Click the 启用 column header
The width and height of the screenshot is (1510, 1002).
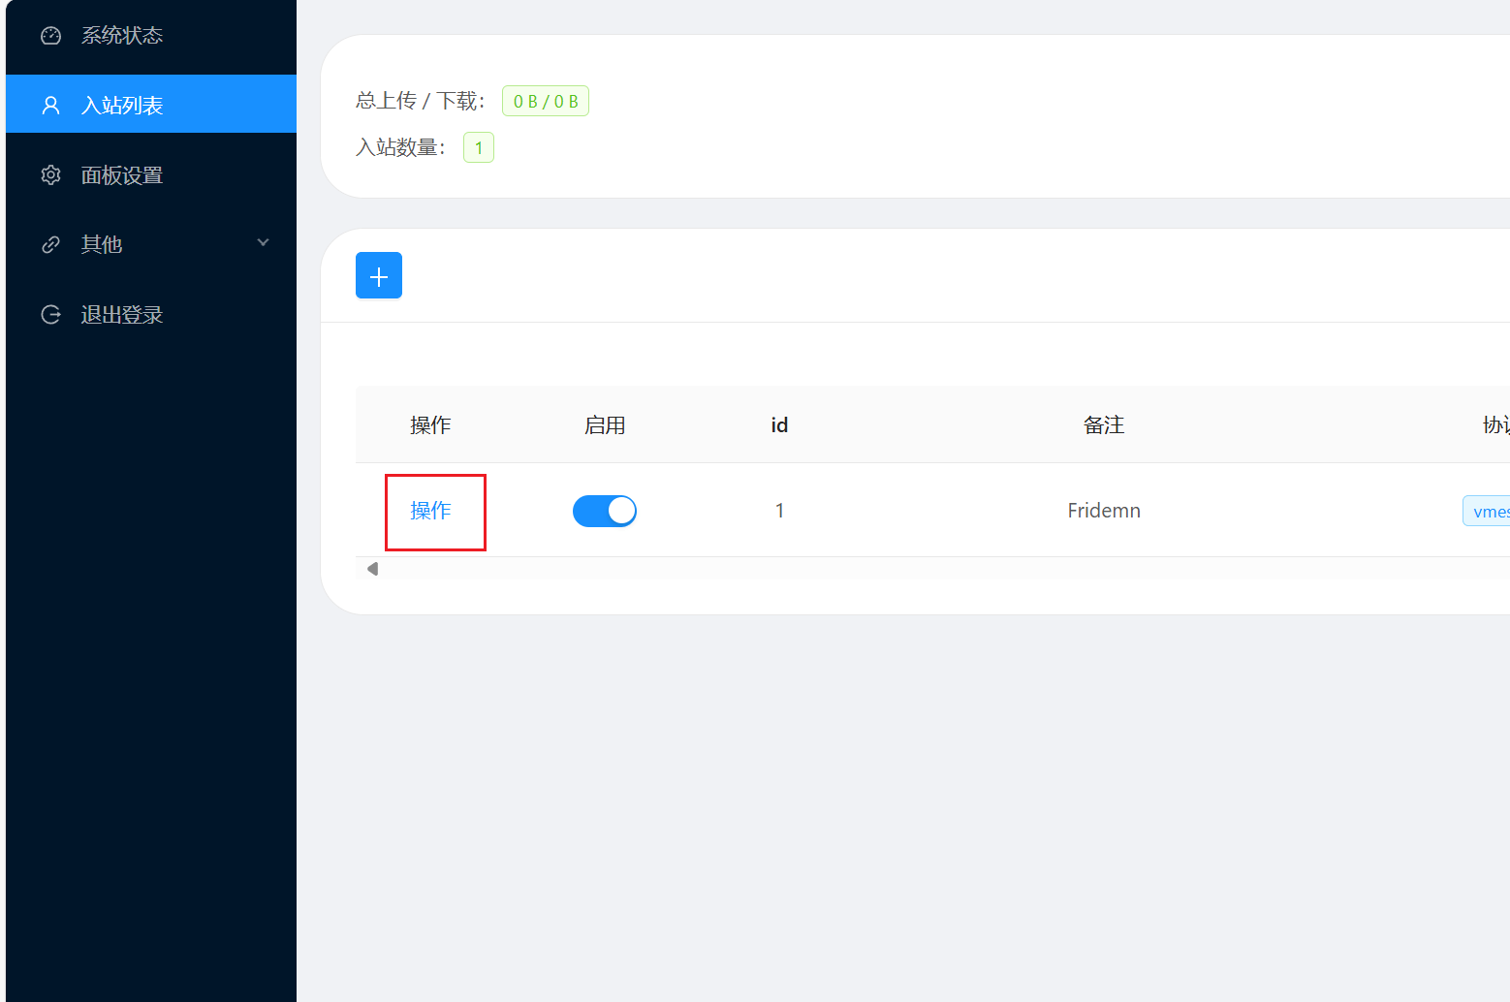tap(605, 425)
